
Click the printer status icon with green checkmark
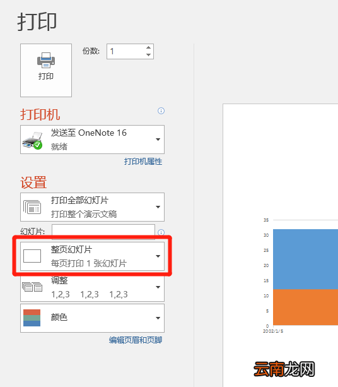tap(32, 140)
